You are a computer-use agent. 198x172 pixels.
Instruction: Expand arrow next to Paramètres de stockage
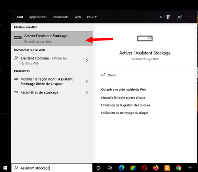coord(87,92)
